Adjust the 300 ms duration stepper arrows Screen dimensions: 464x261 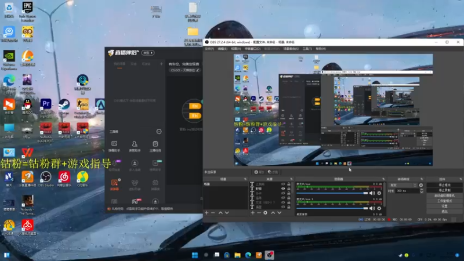point(422,191)
